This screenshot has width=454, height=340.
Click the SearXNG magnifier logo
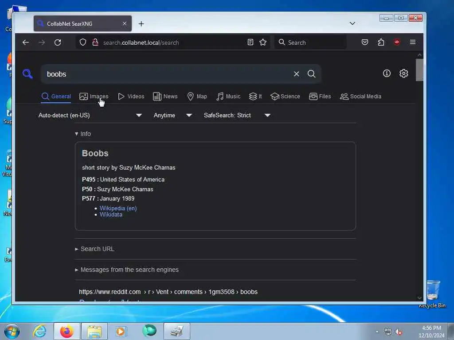27,74
